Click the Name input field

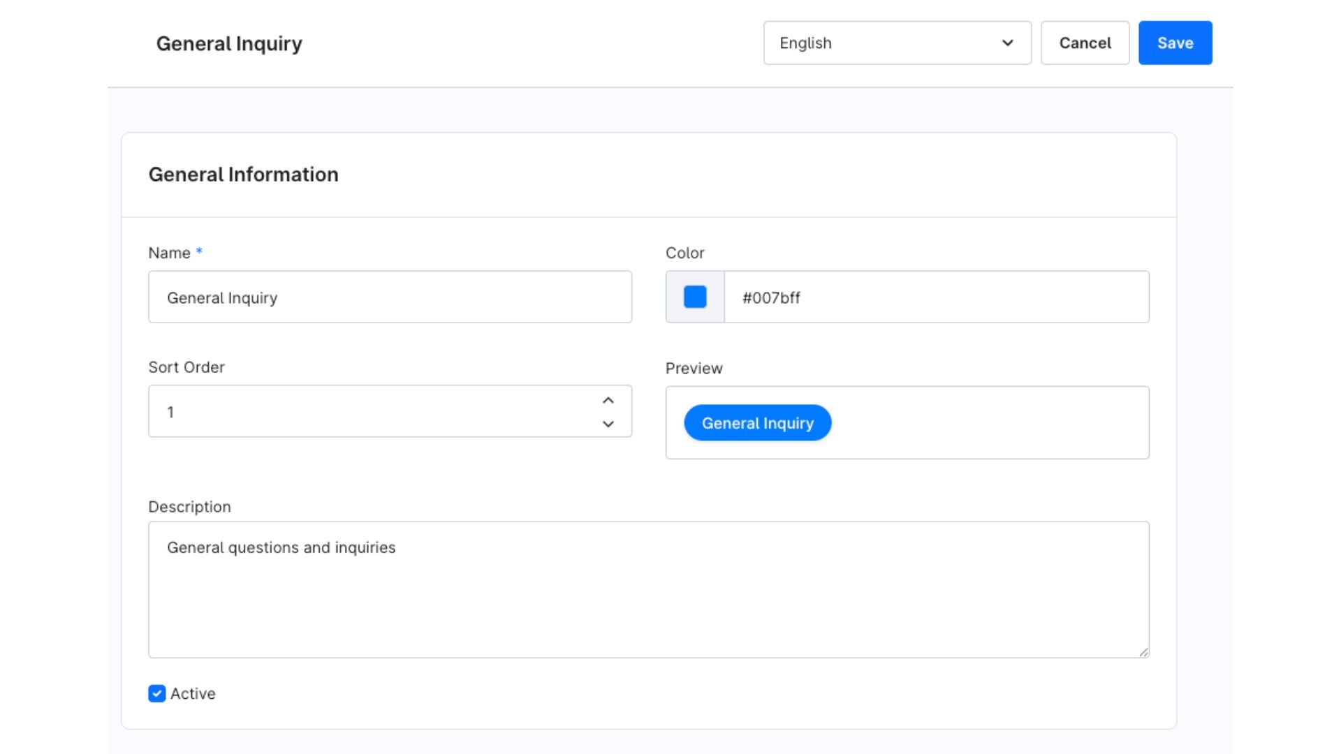pos(390,297)
